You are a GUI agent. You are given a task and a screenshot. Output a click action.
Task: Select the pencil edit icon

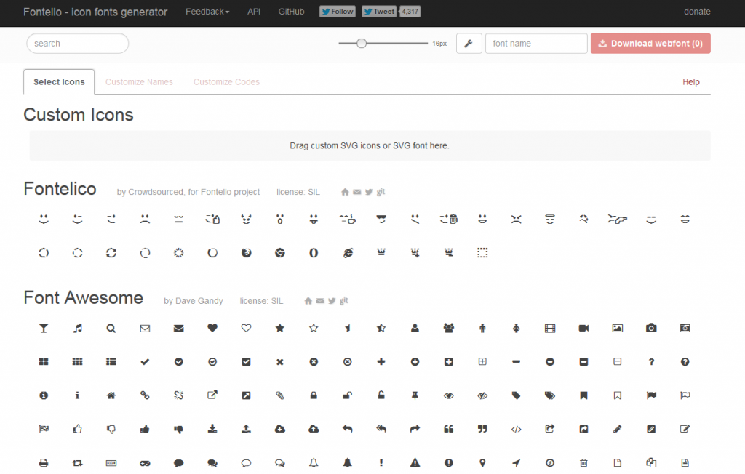click(x=616, y=429)
